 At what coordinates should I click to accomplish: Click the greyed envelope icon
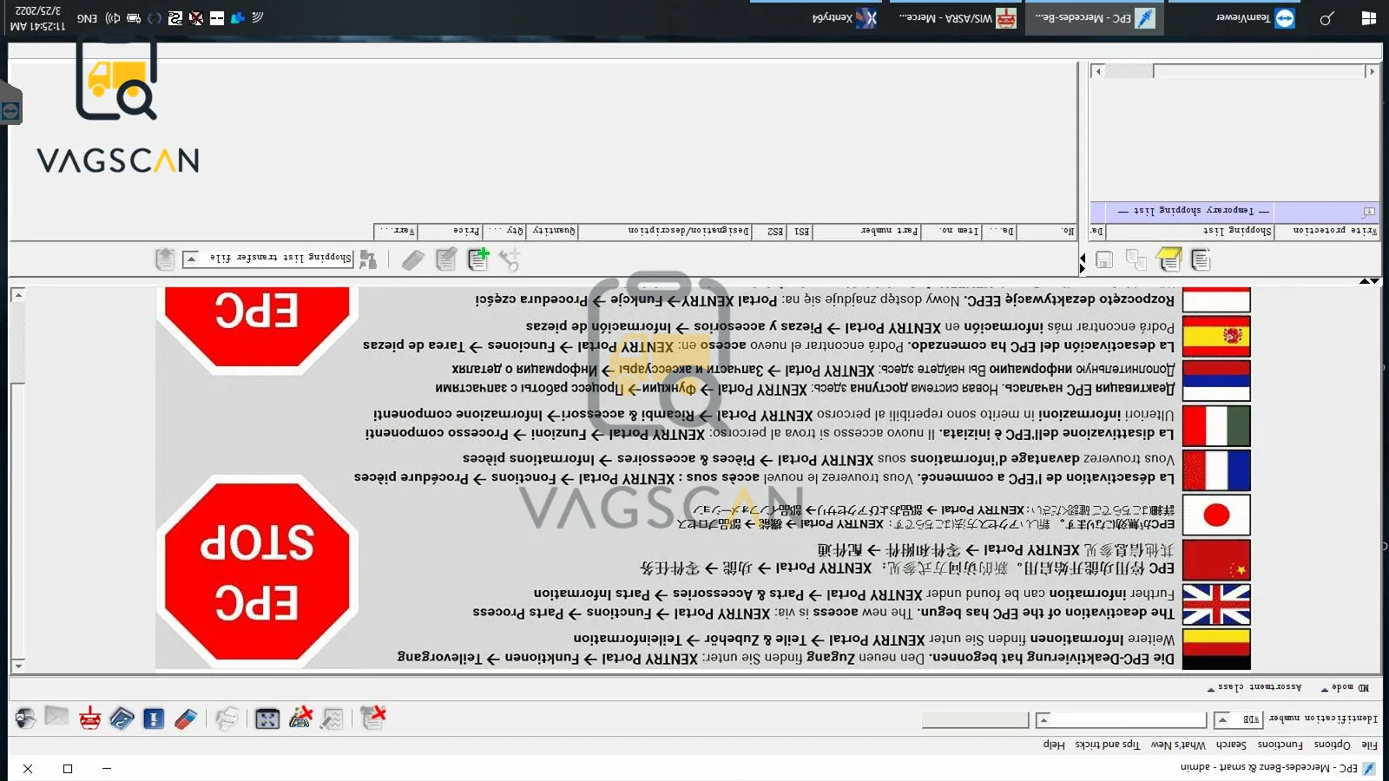pos(56,716)
